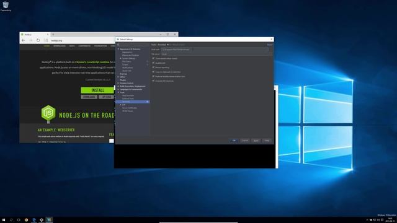Expand Languages & Frameworks node

click(118, 89)
